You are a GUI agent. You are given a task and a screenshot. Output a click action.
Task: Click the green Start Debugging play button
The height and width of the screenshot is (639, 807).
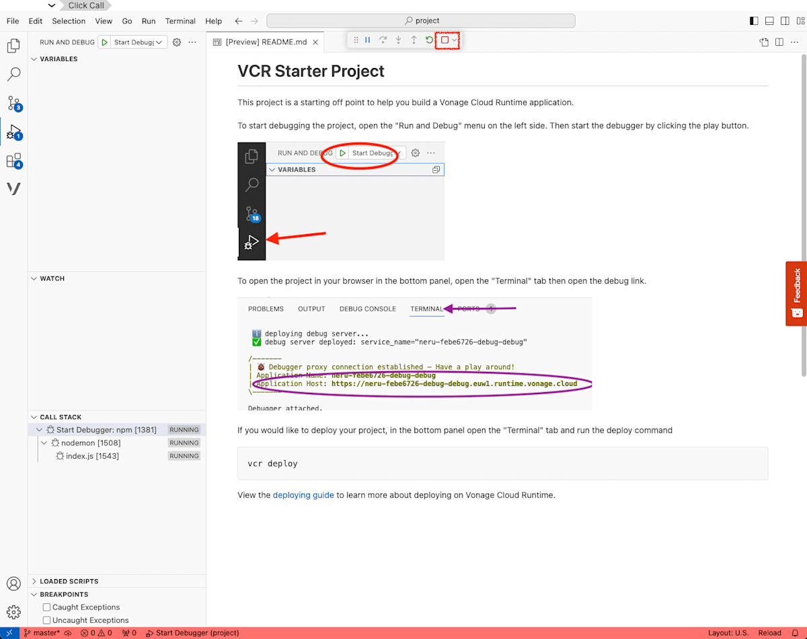pyautogui.click(x=104, y=42)
